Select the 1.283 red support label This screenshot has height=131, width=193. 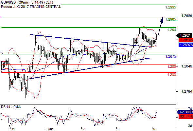click(x=171, y=75)
